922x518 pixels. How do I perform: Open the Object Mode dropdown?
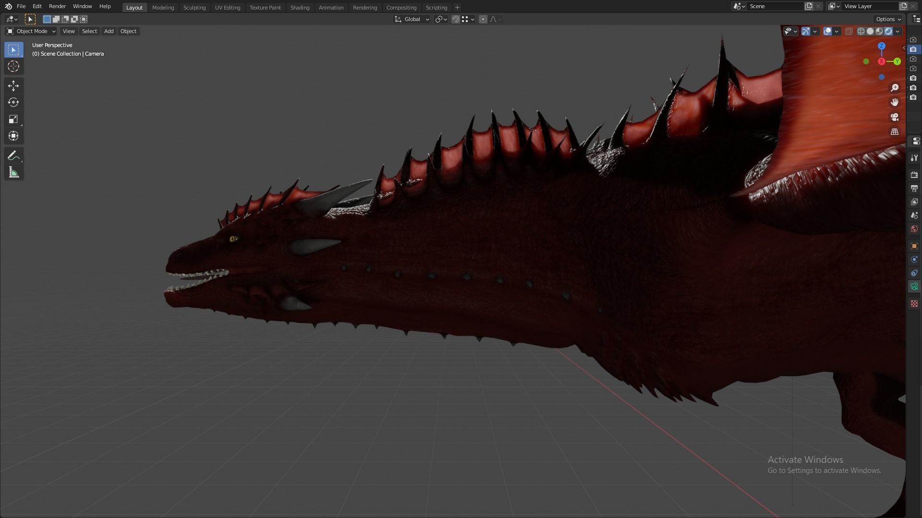(x=31, y=31)
